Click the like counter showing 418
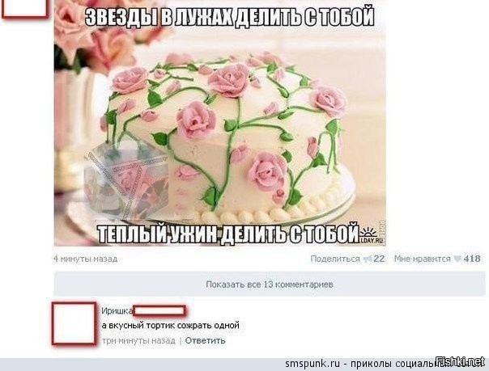Viewport: 489px width, 371px height. 472,259
